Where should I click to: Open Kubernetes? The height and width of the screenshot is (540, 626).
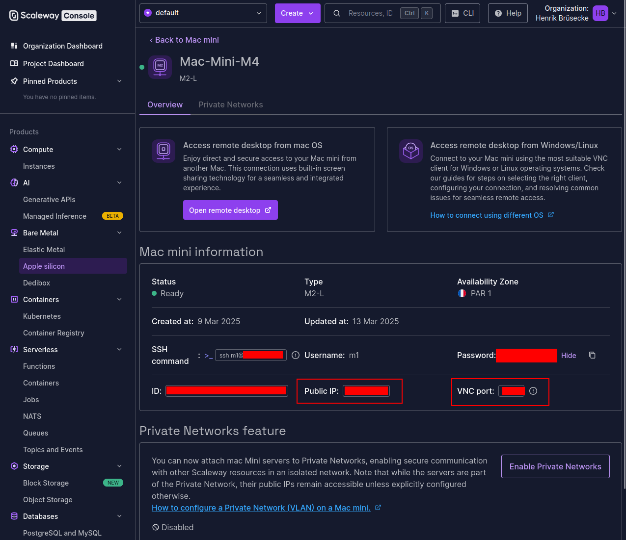[x=42, y=316]
